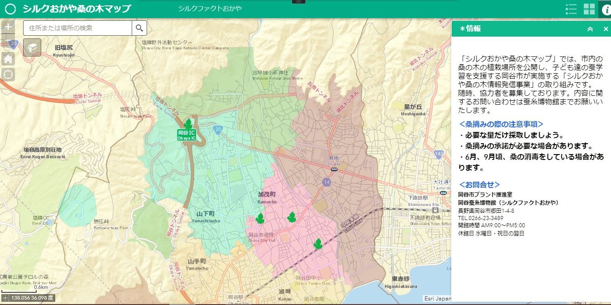The image size is (611, 305).
Task: Collapse 情報 panel with double chevron
Action: [x=590, y=29]
